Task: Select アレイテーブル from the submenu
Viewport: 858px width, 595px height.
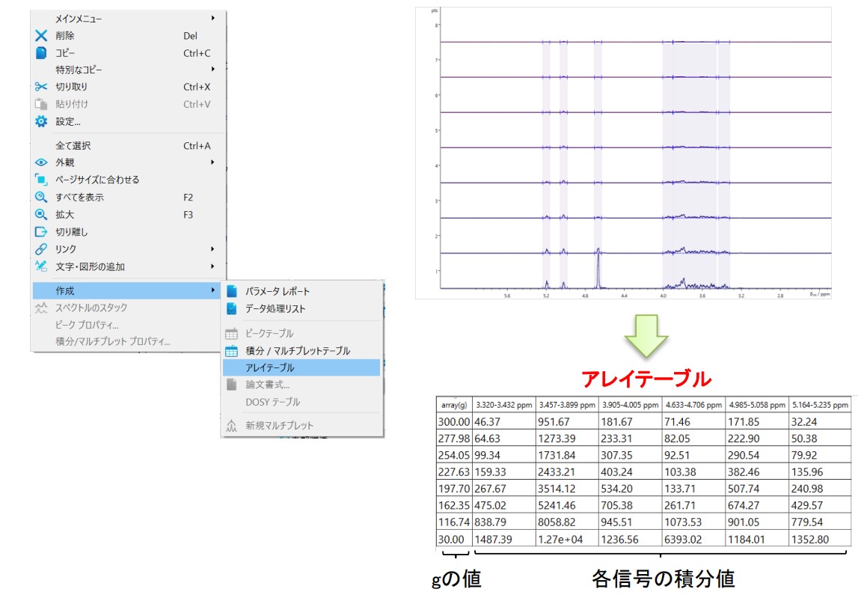Action: point(270,367)
